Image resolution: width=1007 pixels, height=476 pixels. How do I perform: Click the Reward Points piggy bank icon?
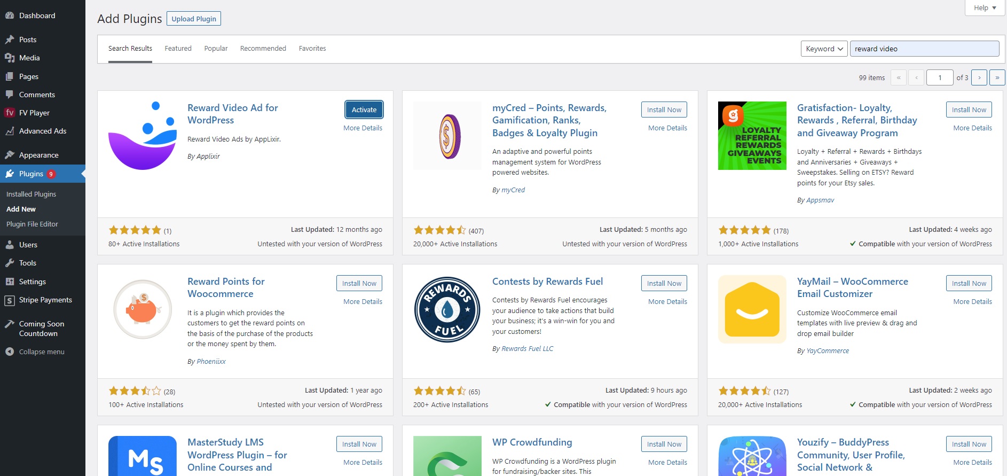(x=143, y=309)
